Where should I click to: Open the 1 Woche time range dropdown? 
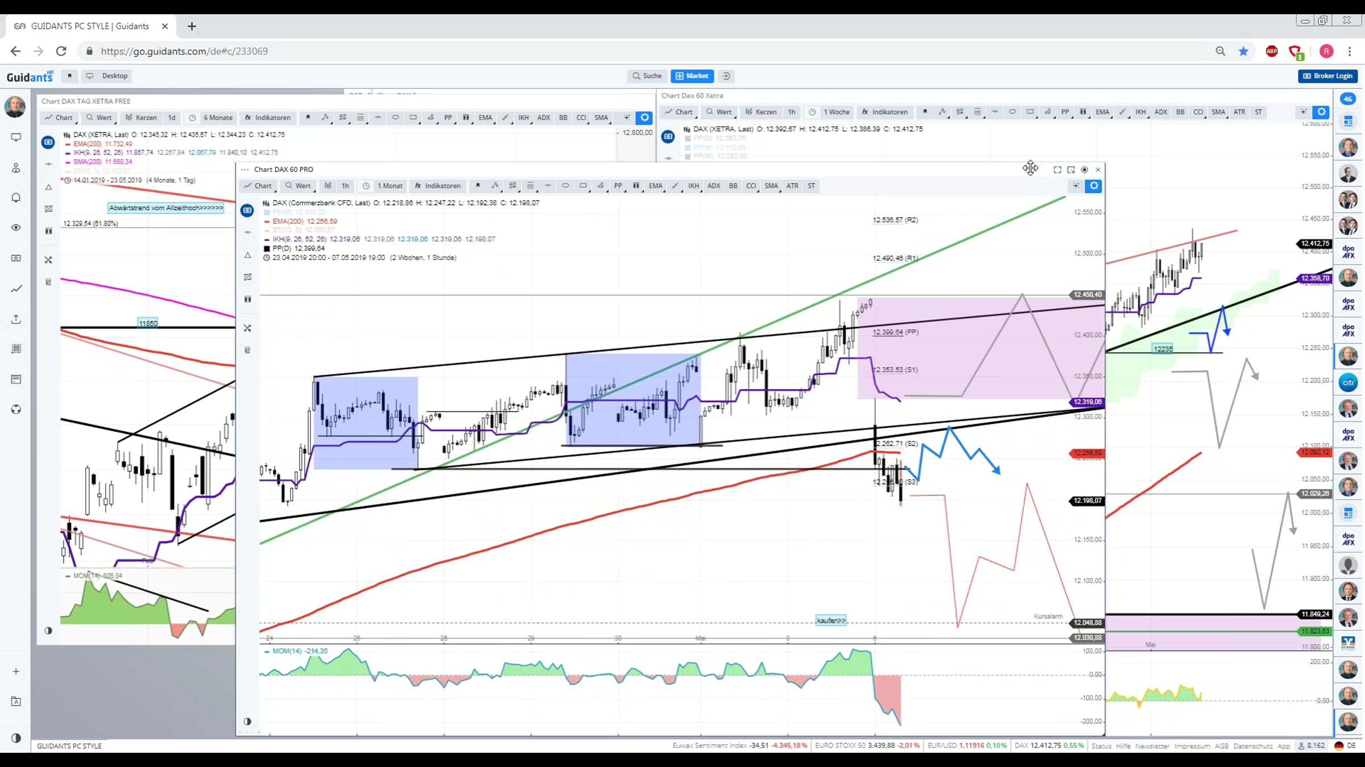pos(830,112)
